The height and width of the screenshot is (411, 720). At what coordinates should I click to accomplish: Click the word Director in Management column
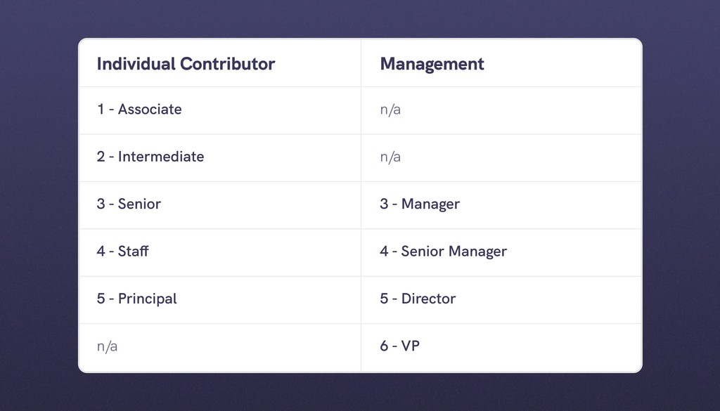[x=428, y=299]
